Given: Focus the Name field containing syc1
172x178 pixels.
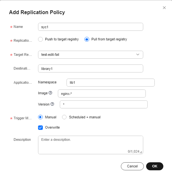Looking at the screenshot, I should (x=90, y=27).
